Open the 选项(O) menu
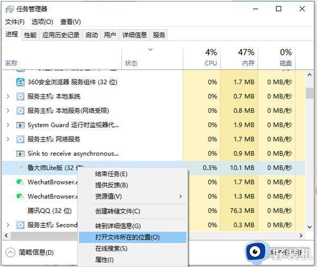The width and height of the screenshot is (317, 267). coord(42,22)
